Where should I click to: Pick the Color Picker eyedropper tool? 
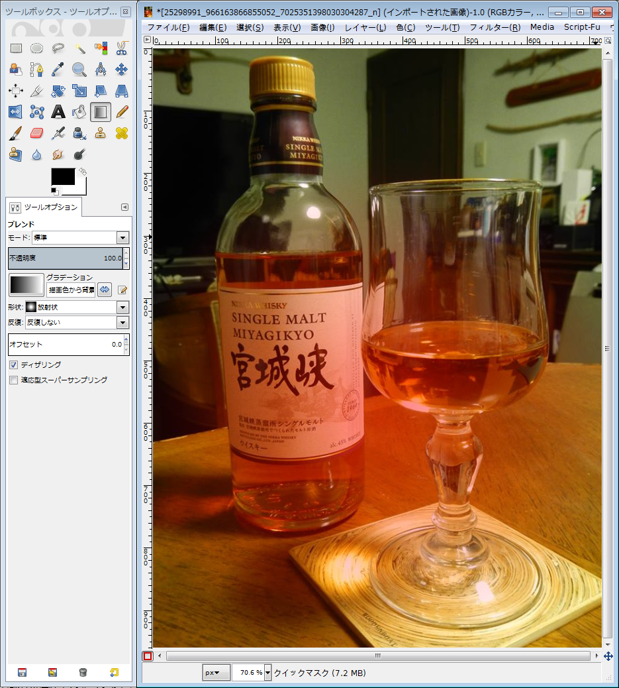click(x=58, y=70)
